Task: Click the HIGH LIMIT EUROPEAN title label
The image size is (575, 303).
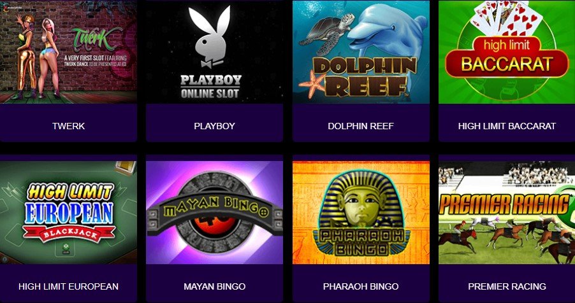Action: tap(69, 286)
